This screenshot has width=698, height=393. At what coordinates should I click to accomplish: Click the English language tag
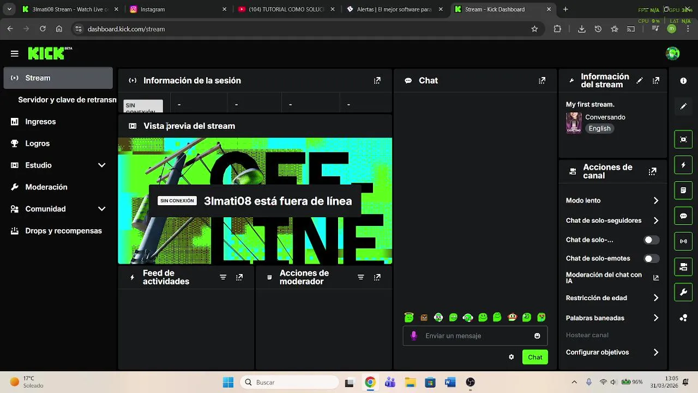599,128
